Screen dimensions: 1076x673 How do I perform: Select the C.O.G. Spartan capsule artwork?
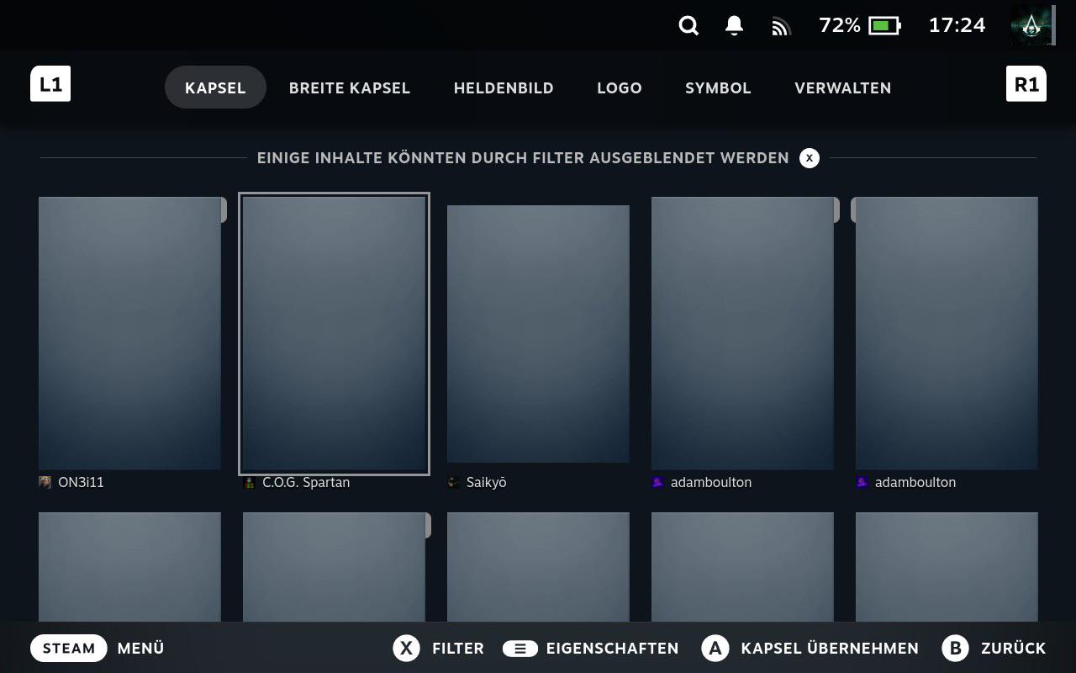[334, 333]
